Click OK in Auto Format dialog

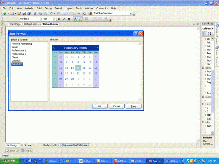click(x=100, y=106)
